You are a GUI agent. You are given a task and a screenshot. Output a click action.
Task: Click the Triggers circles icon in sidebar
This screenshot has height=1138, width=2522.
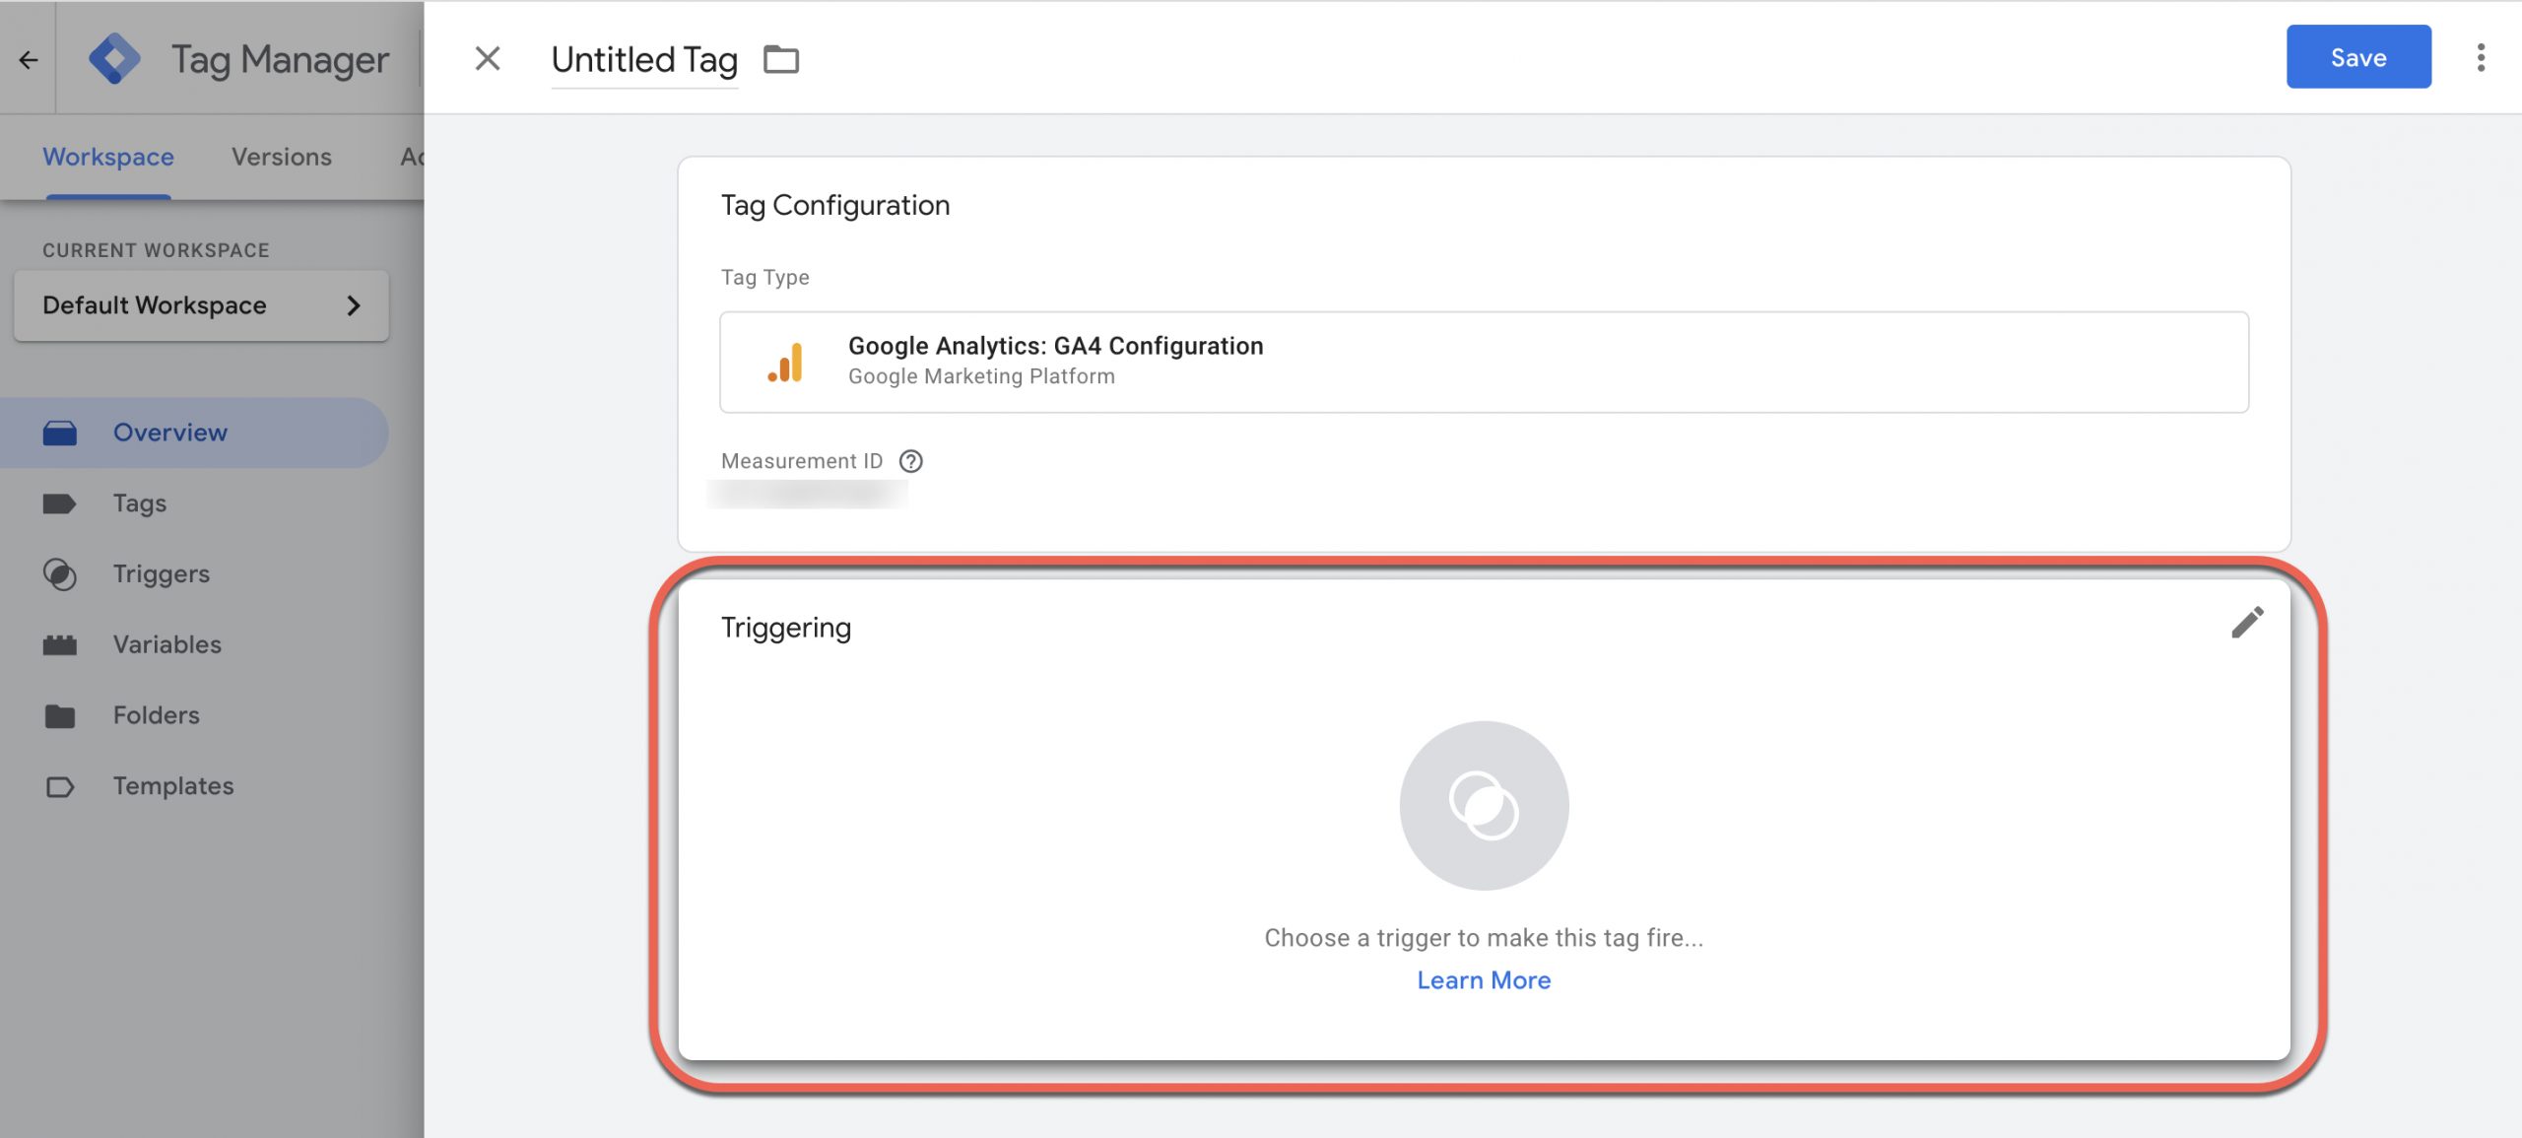(60, 574)
